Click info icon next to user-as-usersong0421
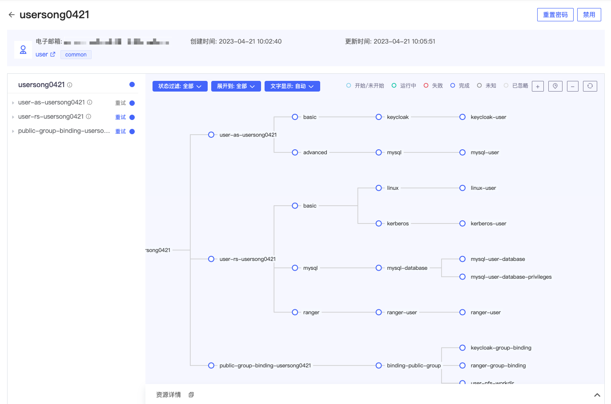Image resolution: width=611 pixels, height=404 pixels. point(89,102)
